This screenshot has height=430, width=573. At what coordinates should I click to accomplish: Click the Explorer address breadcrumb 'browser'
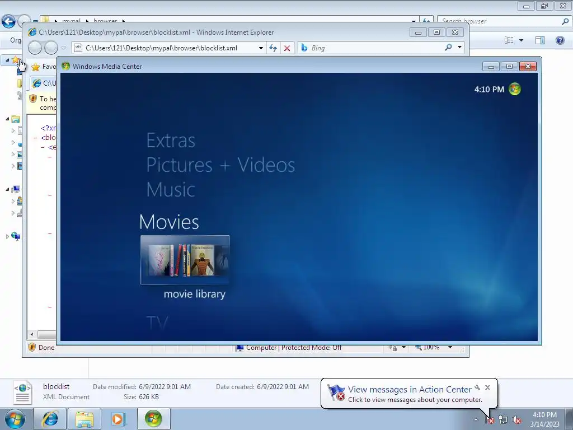(x=105, y=21)
